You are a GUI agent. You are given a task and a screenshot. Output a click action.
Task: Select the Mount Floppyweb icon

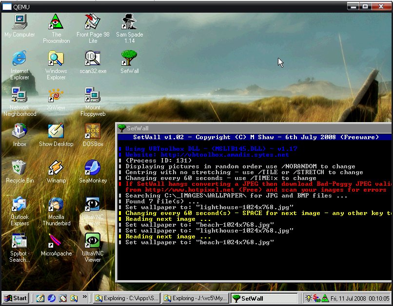93,102
